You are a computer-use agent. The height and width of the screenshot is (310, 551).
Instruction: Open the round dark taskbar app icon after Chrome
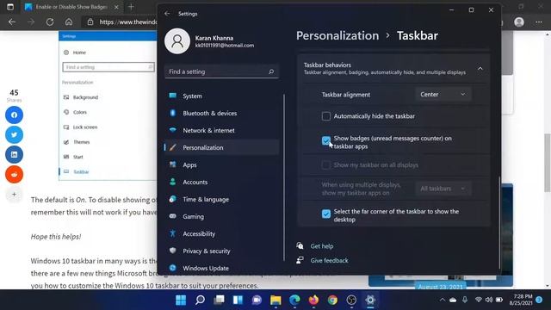pos(351,300)
